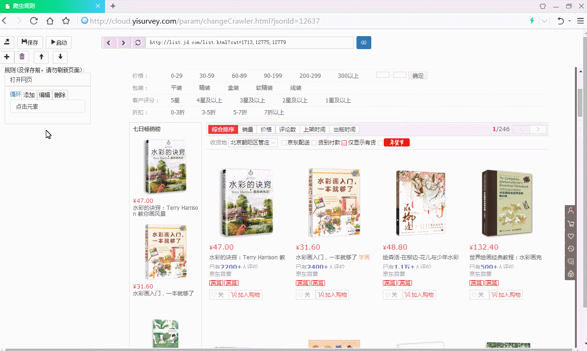Viewport: 587px width, 351px height.
Task: Reload the browser page
Action: click(x=34, y=21)
